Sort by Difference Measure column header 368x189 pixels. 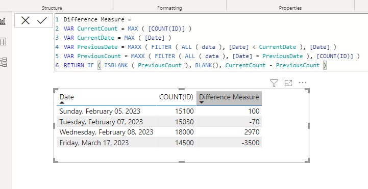(229, 97)
